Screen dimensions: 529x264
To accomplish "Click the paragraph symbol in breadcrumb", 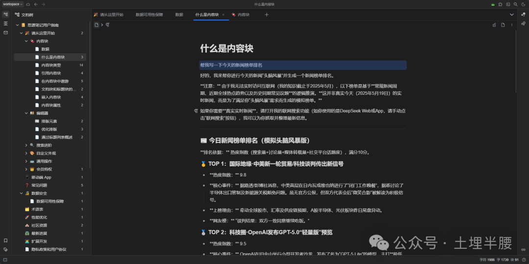I will tap(108, 25).
